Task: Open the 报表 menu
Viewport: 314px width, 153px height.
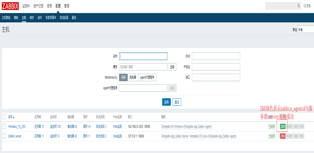Action: click(x=50, y=6)
